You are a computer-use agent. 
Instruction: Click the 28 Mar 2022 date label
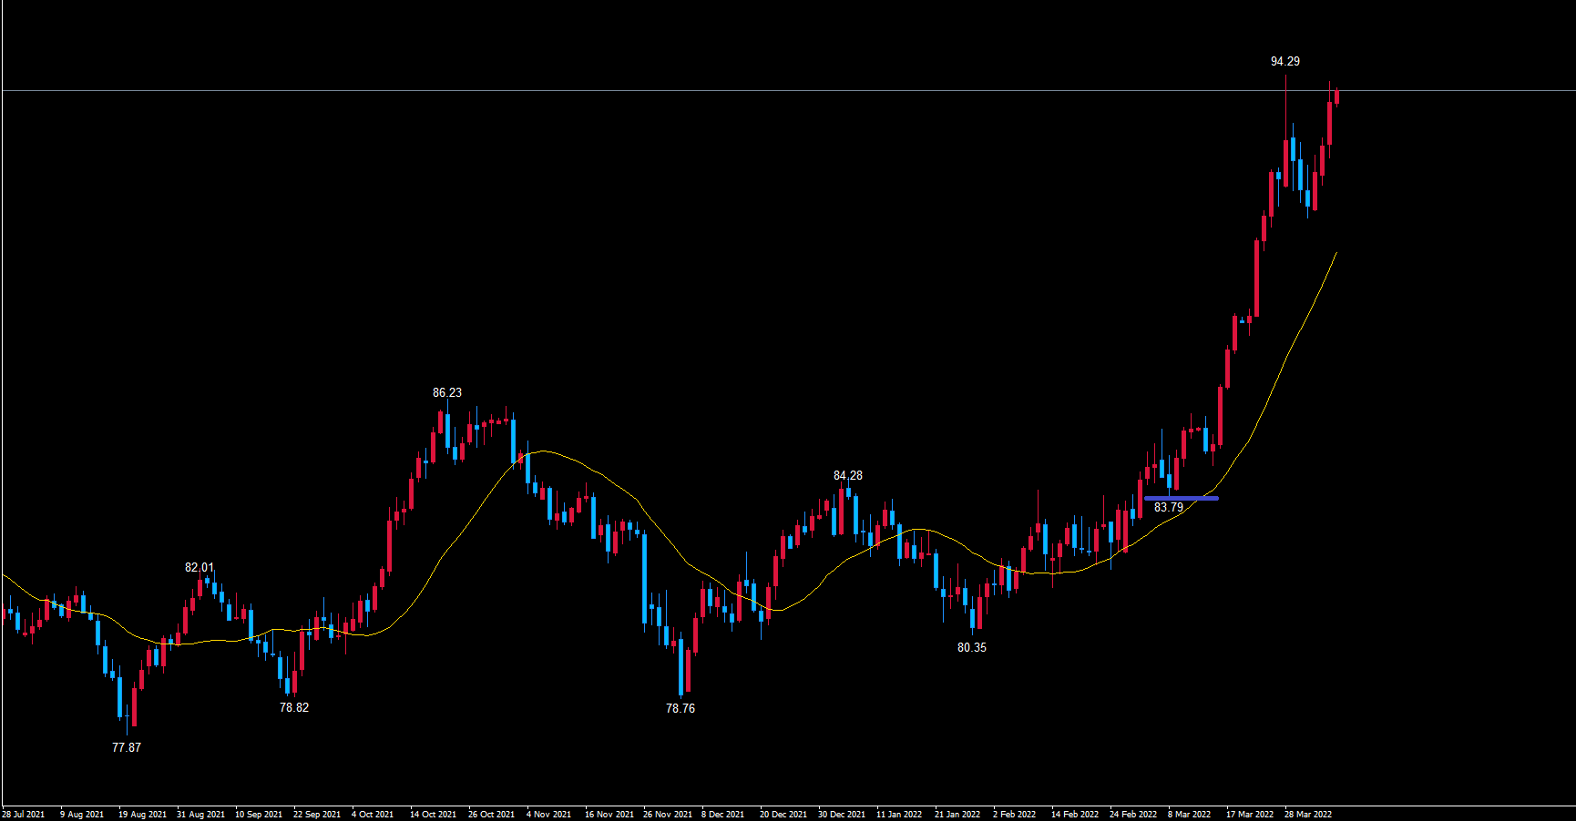(x=1307, y=815)
